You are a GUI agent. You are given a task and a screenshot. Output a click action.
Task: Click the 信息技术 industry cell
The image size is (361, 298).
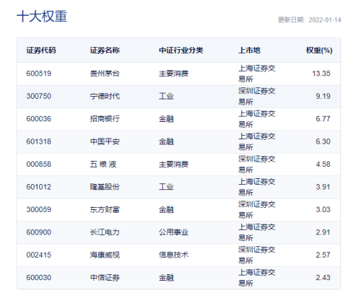(x=173, y=255)
